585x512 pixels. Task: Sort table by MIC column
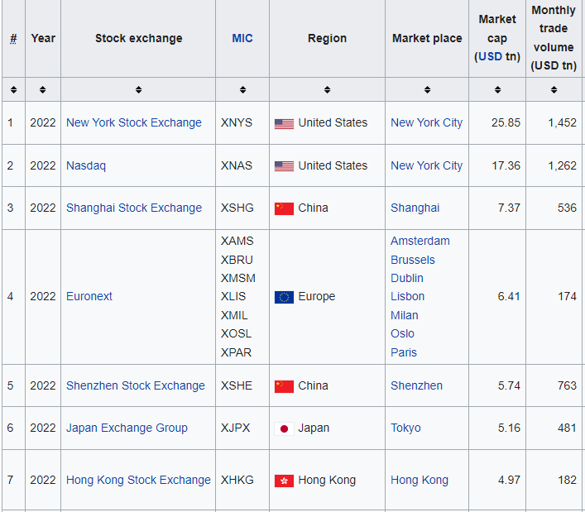(242, 89)
